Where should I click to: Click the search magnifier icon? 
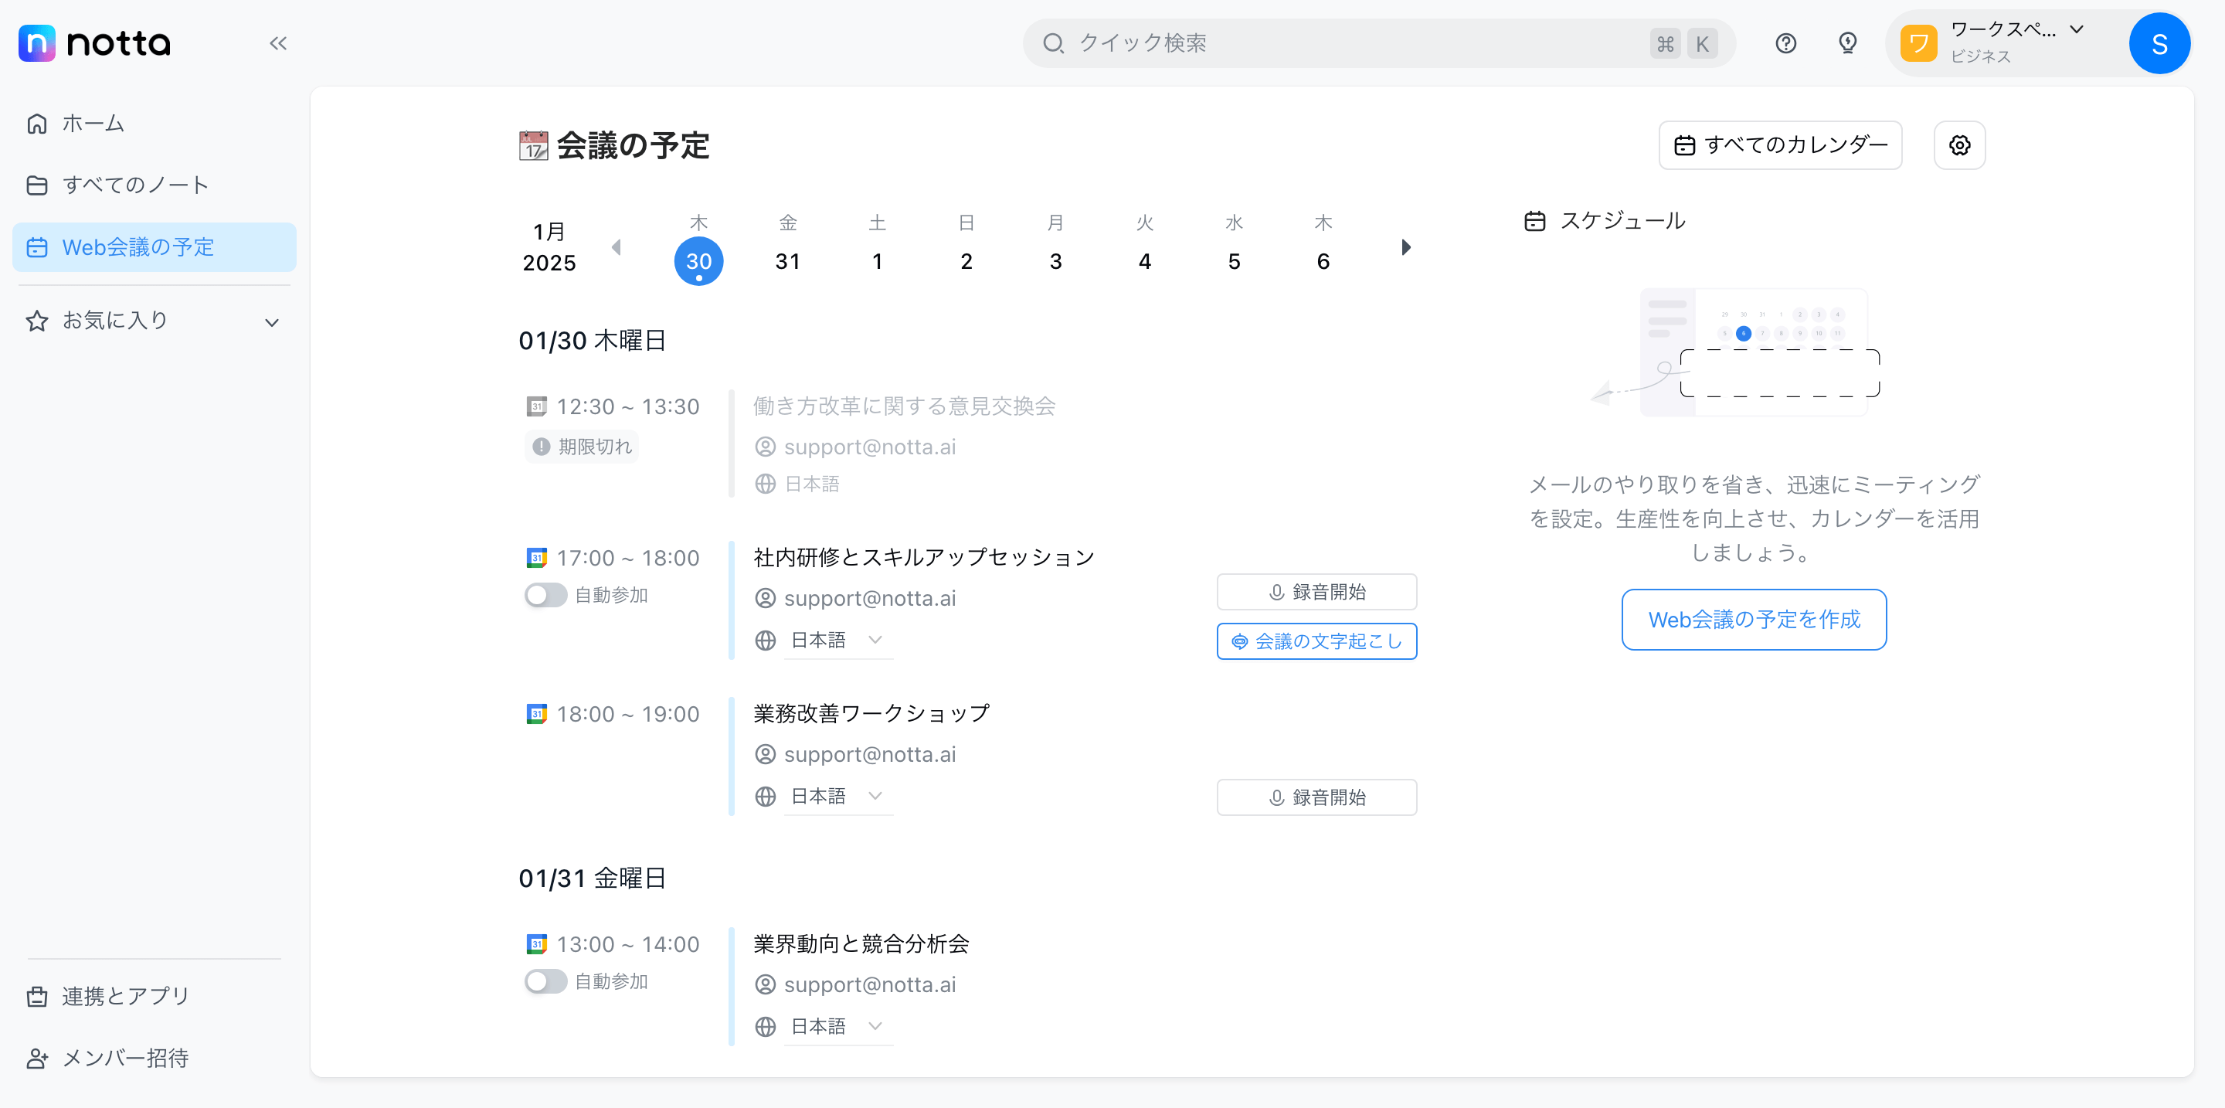click(1053, 43)
